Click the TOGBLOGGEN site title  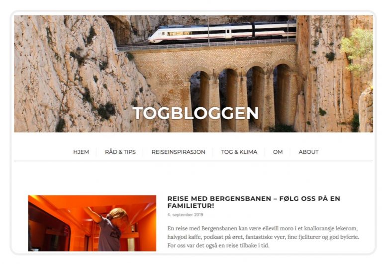195,113
